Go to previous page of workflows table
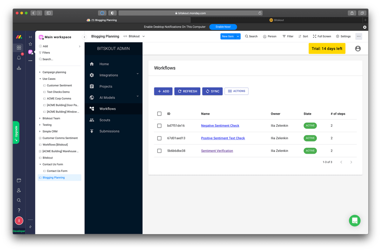Viewport: 381px width, 251px height. click(x=341, y=162)
